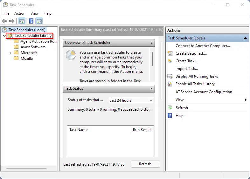Select Microsoft folder label
This screenshot has height=179, width=250.
tap(29, 53)
